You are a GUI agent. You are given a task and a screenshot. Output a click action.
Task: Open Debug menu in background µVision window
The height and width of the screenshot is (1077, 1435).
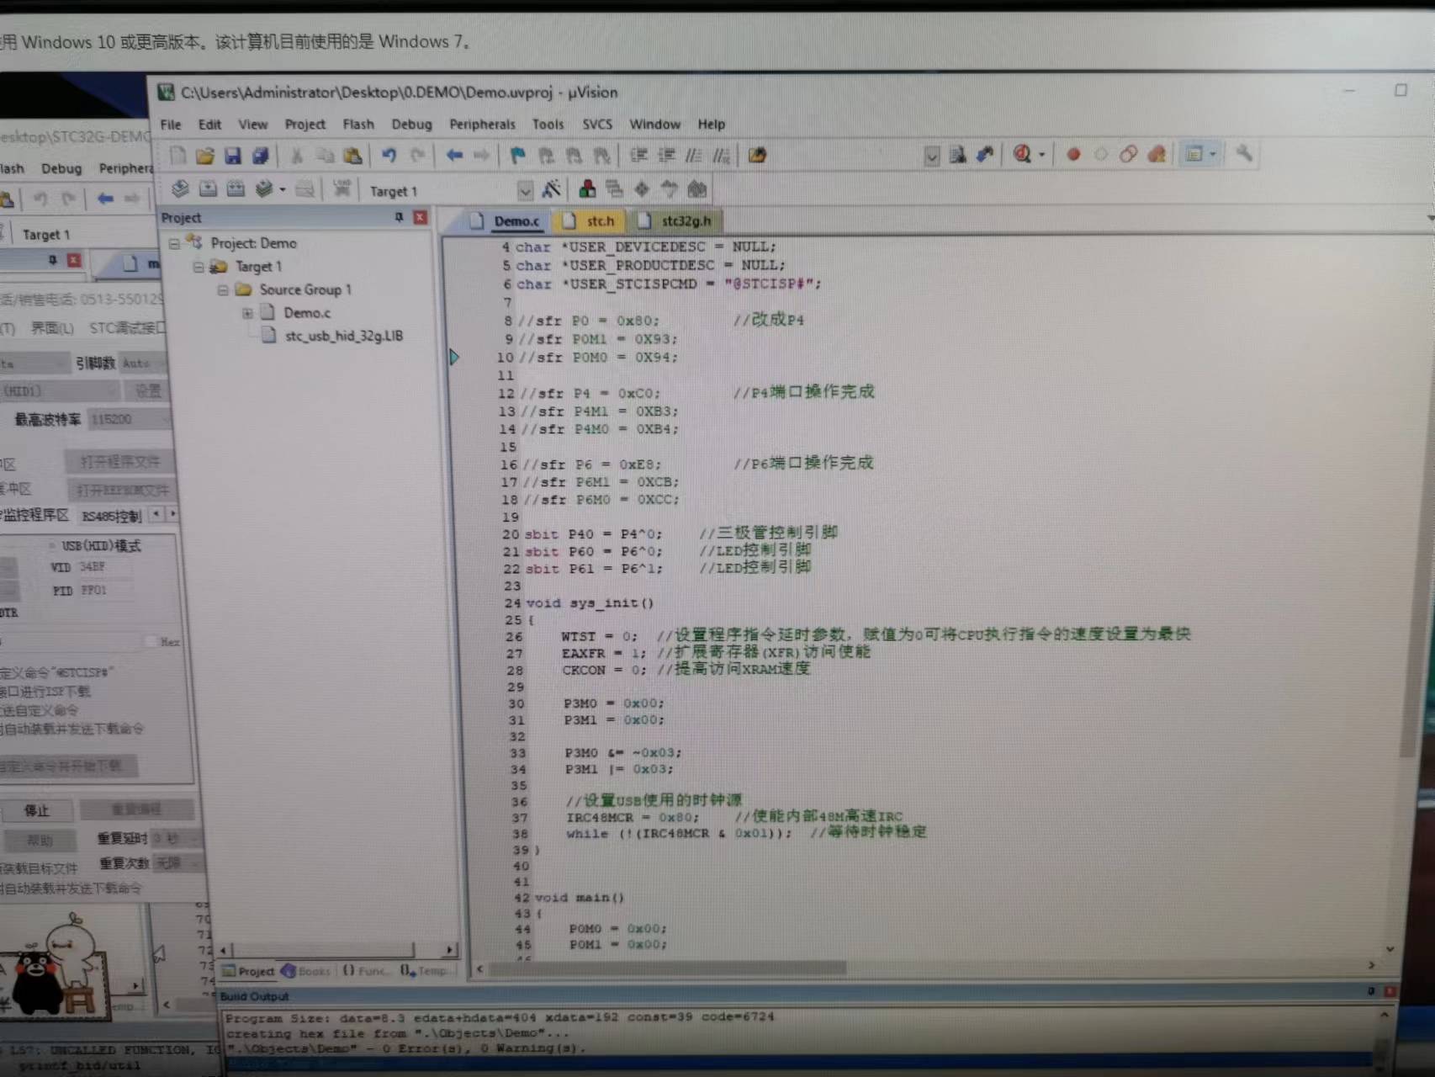61,168
